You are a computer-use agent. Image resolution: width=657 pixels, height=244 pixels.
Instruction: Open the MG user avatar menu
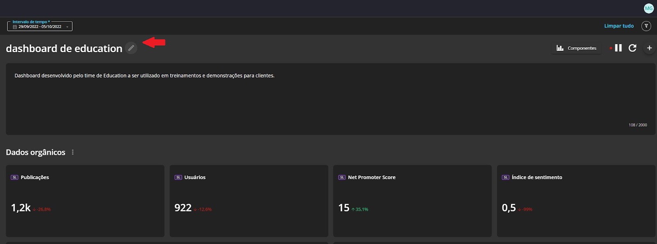(x=649, y=8)
